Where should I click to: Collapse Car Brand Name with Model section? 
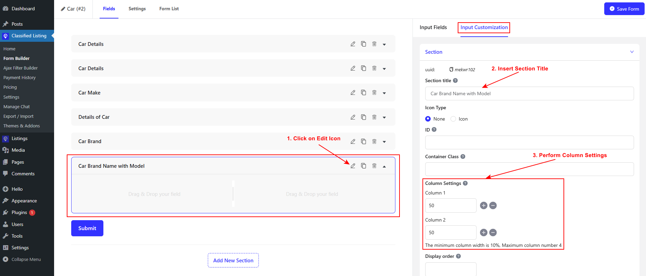(x=384, y=166)
